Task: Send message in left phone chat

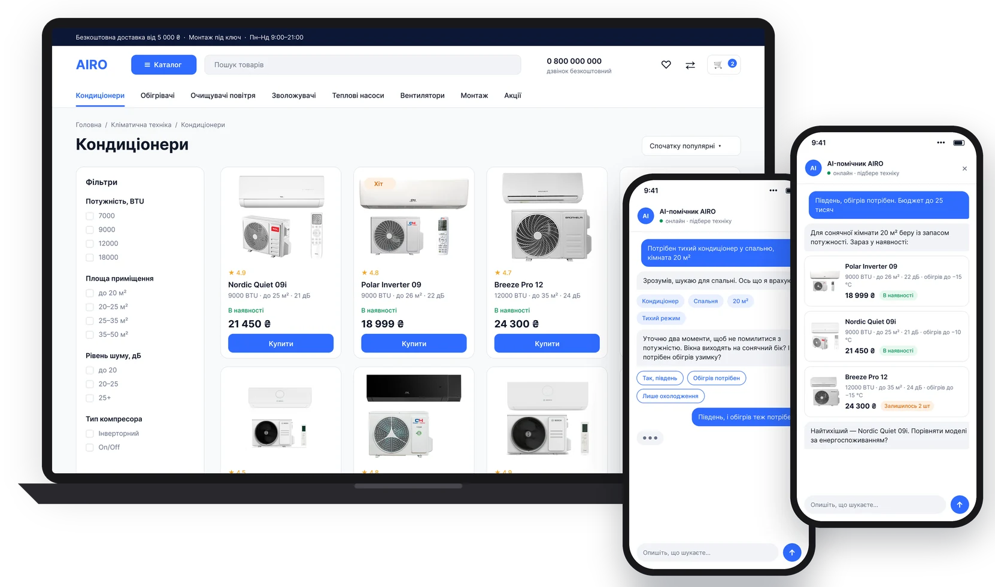Action: pos(791,552)
